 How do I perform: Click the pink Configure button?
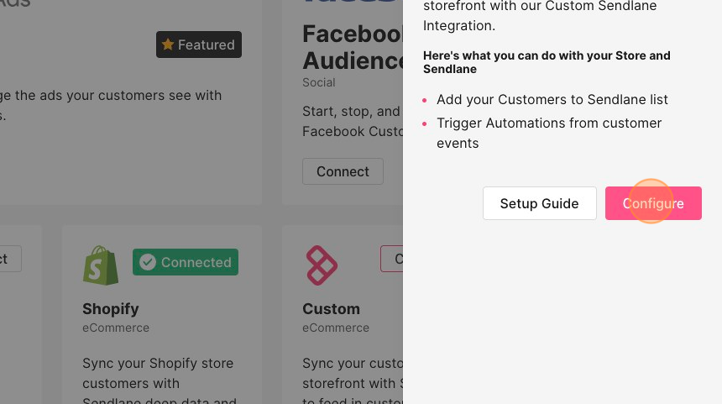[653, 203]
